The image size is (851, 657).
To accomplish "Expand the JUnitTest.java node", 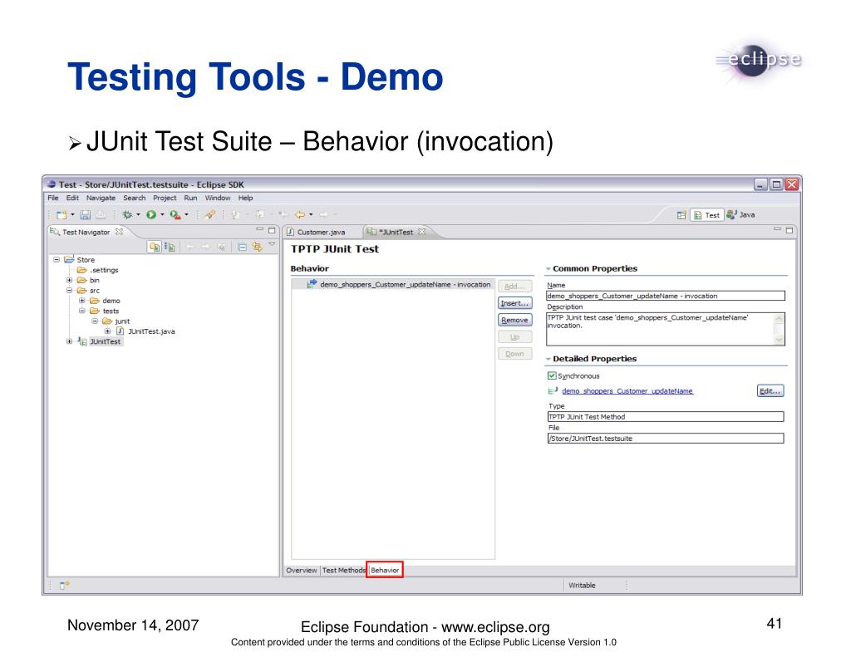I will [x=107, y=331].
